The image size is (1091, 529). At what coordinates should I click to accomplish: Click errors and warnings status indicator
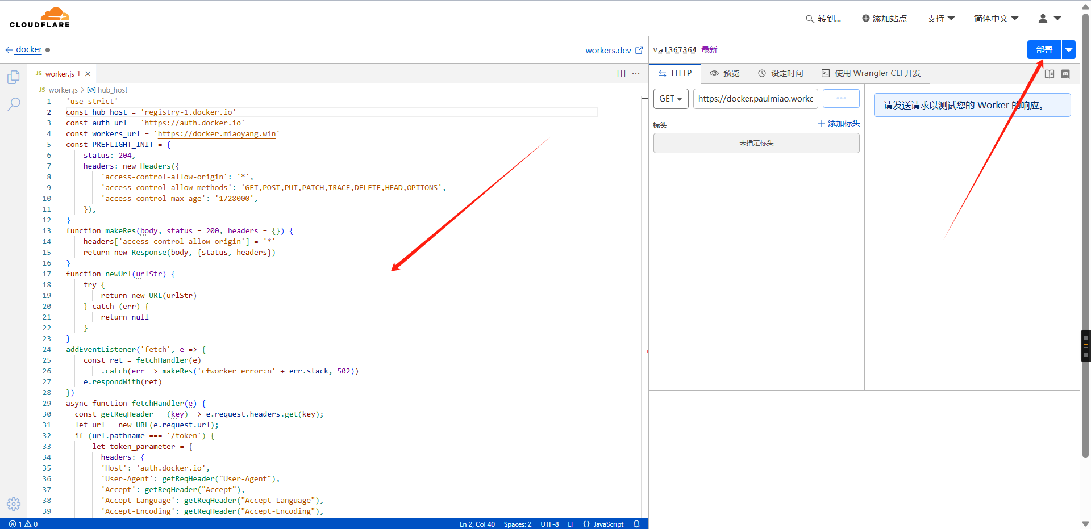(23, 524)
